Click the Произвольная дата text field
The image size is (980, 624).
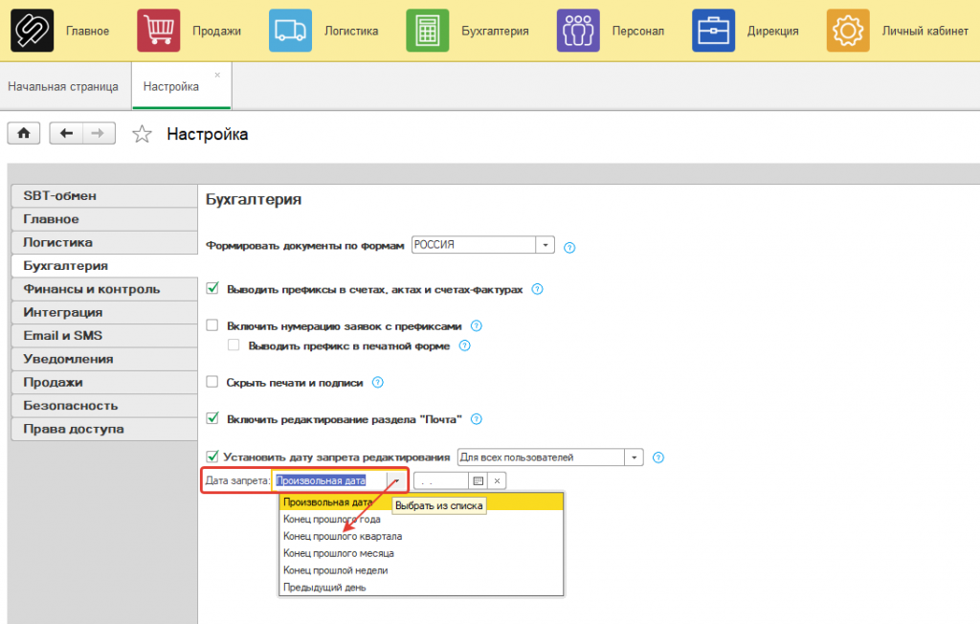(x=329, y=480)
